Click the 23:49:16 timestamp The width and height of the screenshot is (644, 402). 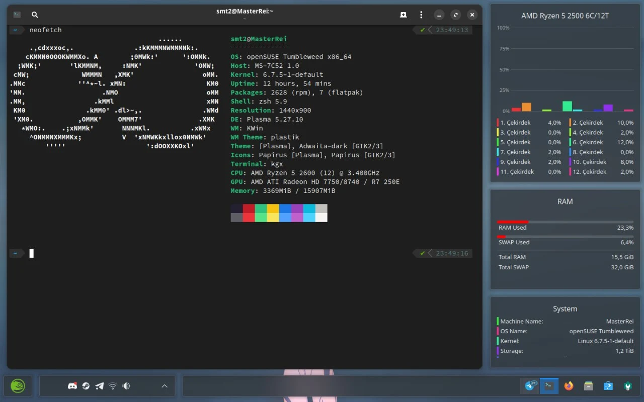click(452, 253)
